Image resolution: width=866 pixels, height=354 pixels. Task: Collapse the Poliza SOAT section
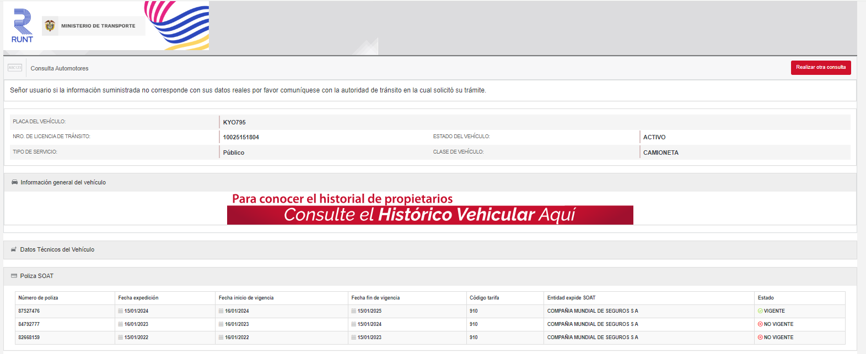coord(37,276)
